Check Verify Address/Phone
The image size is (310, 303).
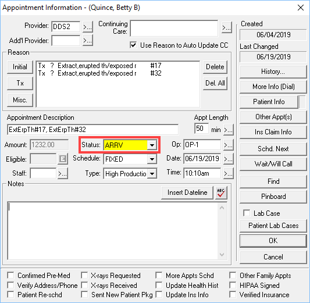10,285
